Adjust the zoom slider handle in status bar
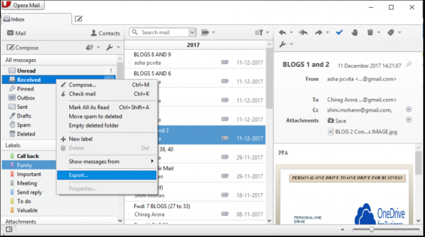 pos(372,229)
